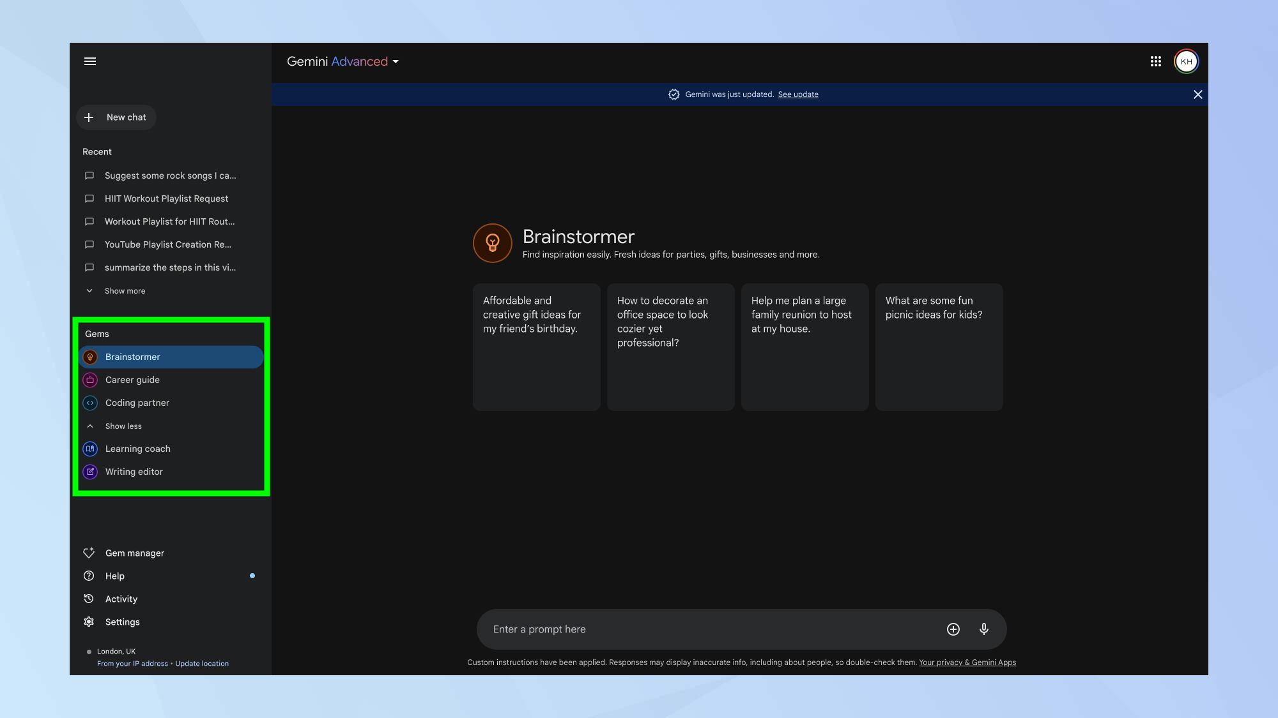Click the attachment plus icon
1278x718 pixels.
click(953, 629)
